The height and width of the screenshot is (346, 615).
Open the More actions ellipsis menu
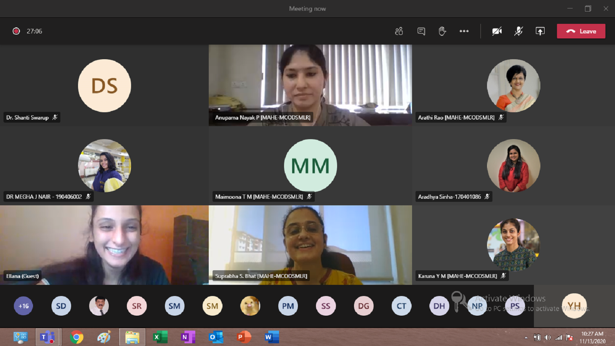pyautogui.click(x=464, y=31)
